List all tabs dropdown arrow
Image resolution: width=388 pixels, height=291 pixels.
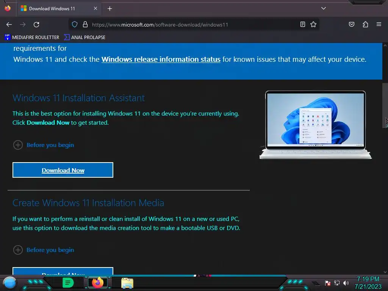click(324, 8)
